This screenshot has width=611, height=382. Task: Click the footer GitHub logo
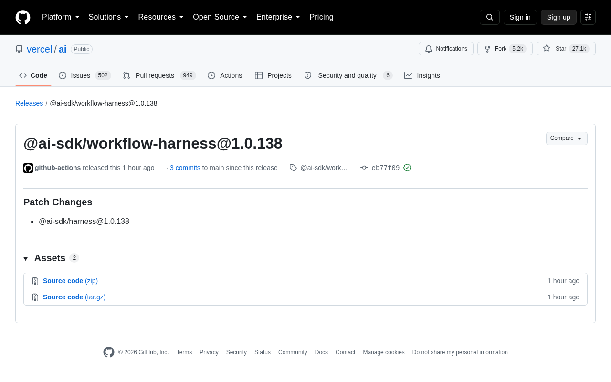(x=109, y=352)
